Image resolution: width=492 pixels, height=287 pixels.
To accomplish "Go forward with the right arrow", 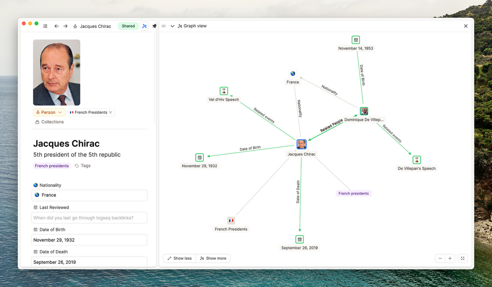I will click(x=65, y=26).
